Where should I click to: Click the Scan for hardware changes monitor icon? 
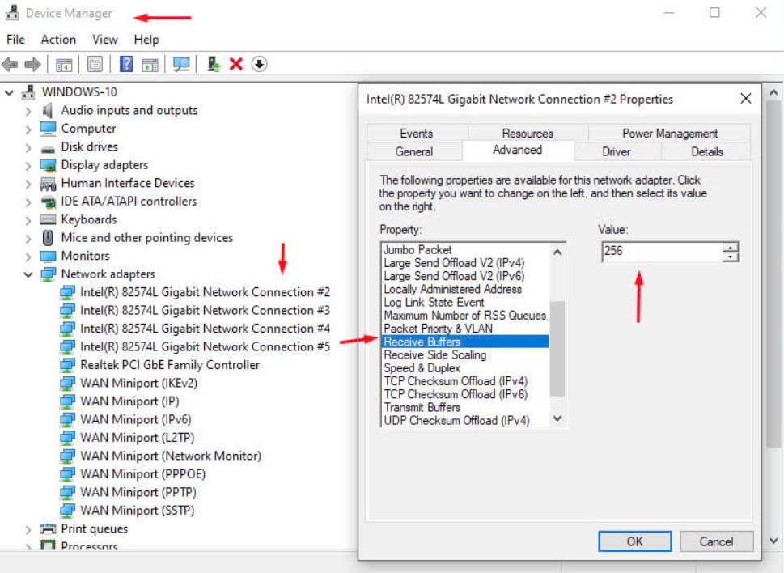point(181,64)
